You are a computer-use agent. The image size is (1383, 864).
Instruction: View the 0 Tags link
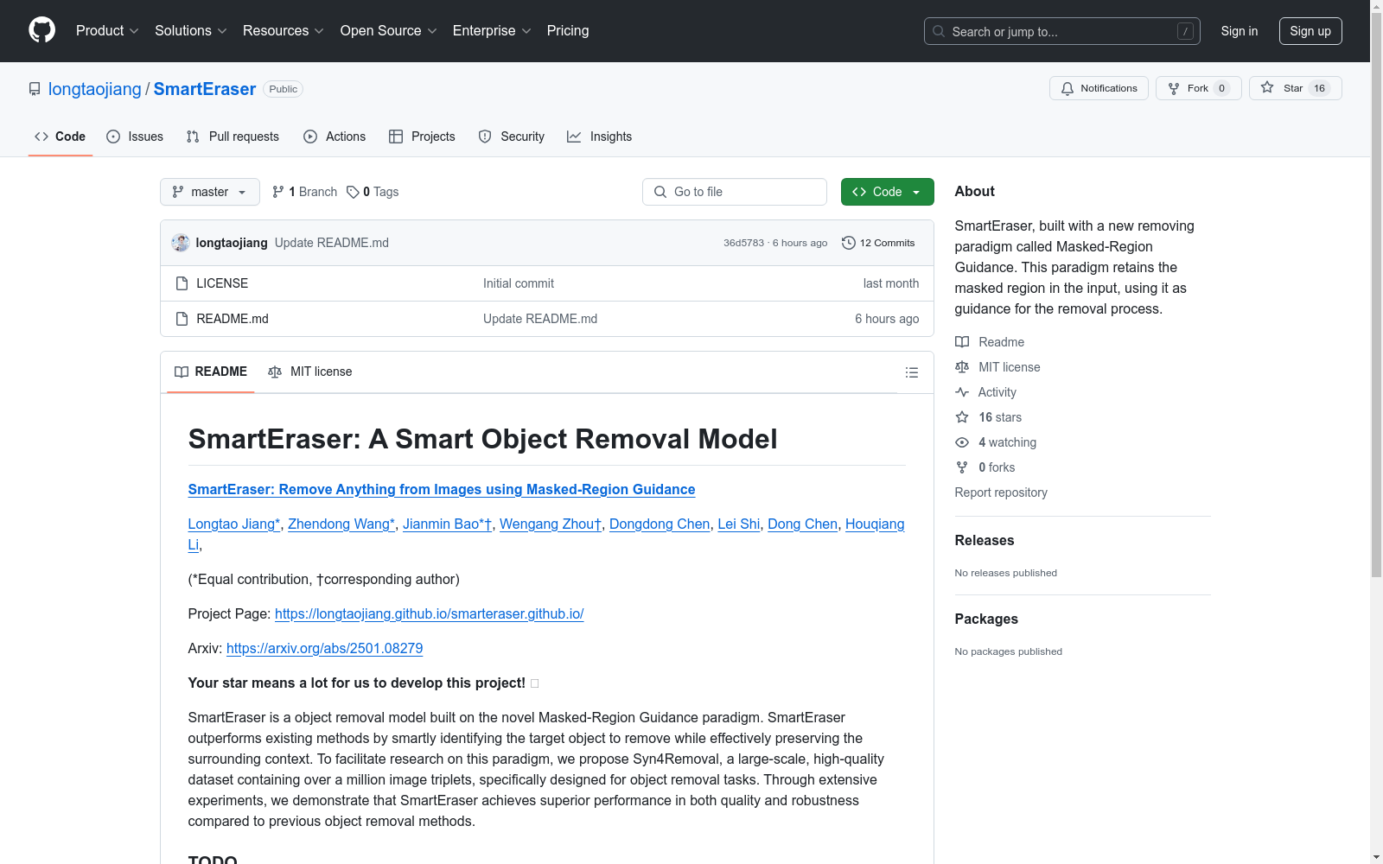pyautogui.click(x=373, y=192)
